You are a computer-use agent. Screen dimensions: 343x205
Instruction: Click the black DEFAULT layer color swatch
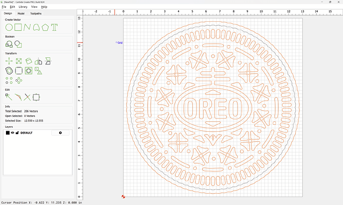coord(7,133)
